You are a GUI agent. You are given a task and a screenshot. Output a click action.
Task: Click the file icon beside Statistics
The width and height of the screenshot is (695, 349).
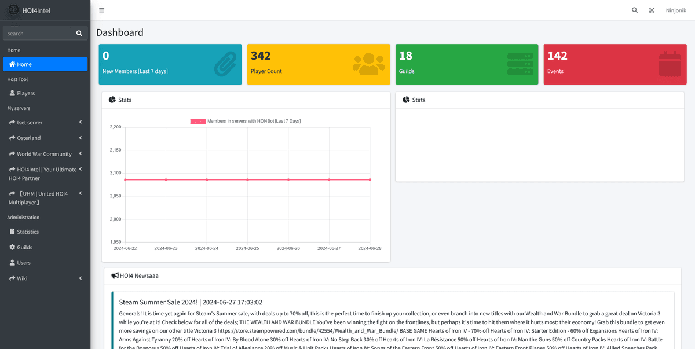pyautogui.click(x=12, y=232)
